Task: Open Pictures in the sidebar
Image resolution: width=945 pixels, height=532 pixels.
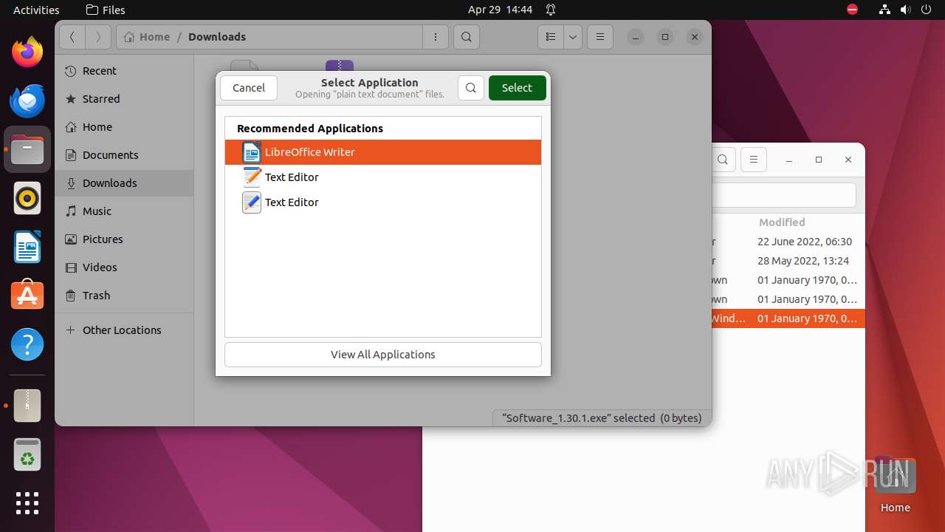Action: click(124, 239)
